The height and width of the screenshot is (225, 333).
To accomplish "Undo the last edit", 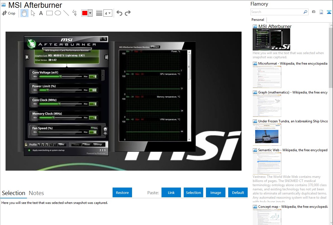I will pos(119,13).
